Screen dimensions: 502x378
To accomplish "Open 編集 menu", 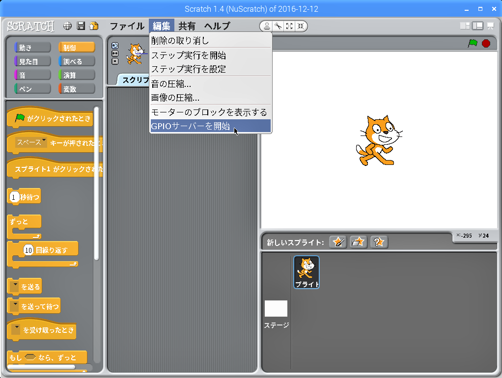I will 161,26.
